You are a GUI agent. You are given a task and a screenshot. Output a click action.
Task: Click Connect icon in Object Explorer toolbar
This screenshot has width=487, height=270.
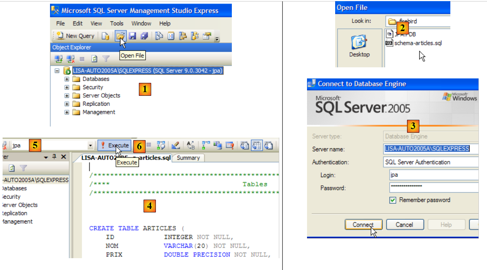pyautogui.click(x=58, y=58)
